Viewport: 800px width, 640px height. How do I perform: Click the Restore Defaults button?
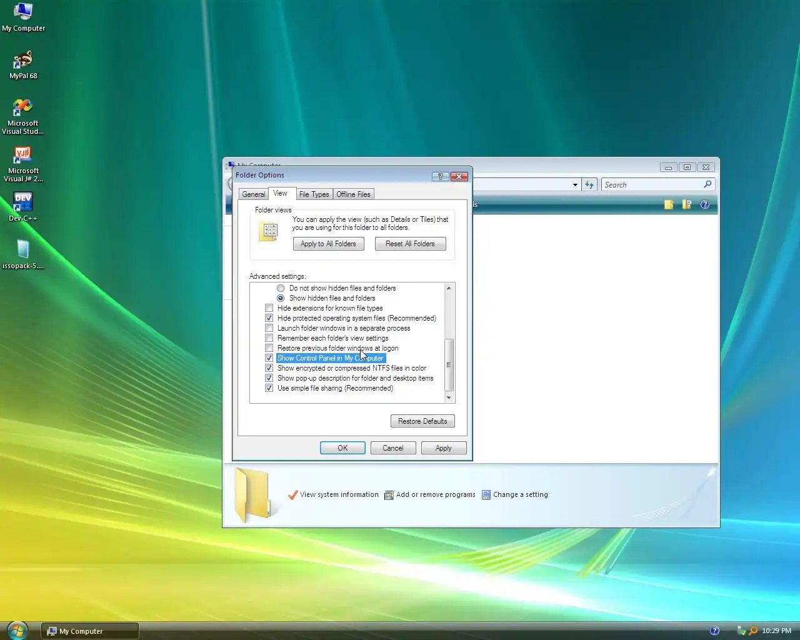[422, 421]
